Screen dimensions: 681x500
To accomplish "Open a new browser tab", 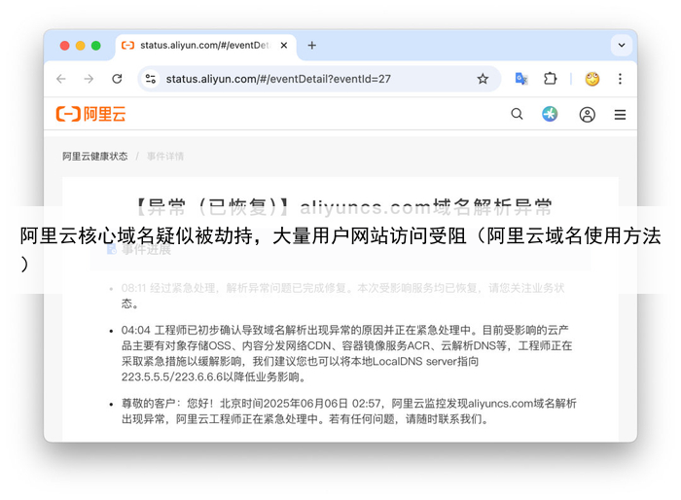I will (x=311, y=45).
